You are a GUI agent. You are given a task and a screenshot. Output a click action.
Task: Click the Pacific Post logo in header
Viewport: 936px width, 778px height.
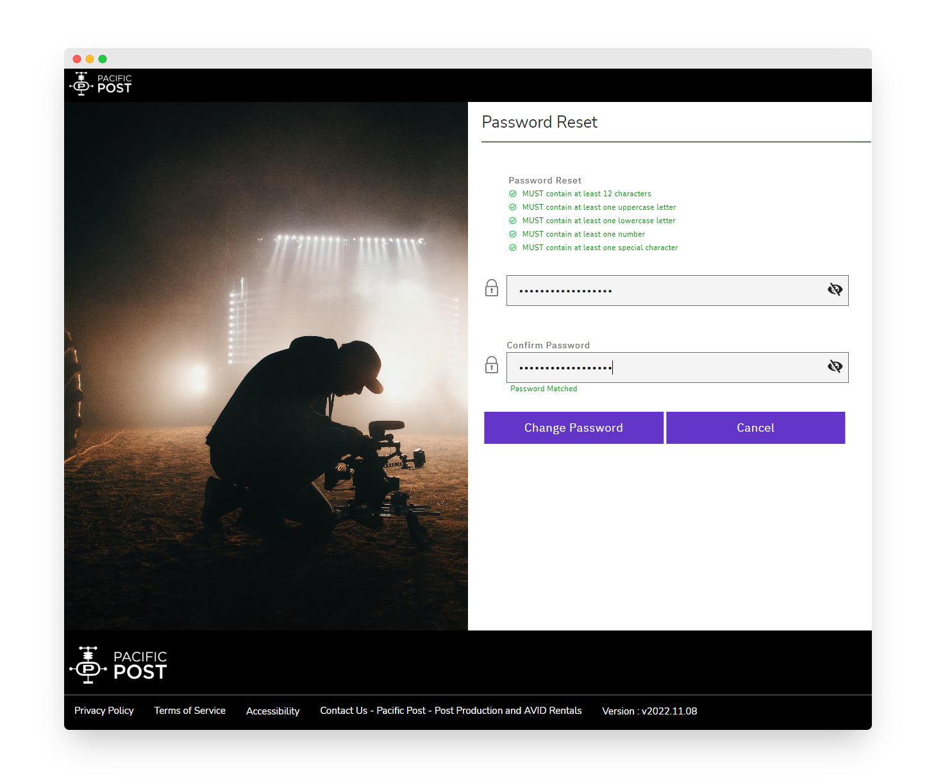coord(101,84)
